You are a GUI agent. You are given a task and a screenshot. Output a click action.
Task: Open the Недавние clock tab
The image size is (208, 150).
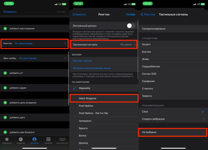tap(21, 140)
